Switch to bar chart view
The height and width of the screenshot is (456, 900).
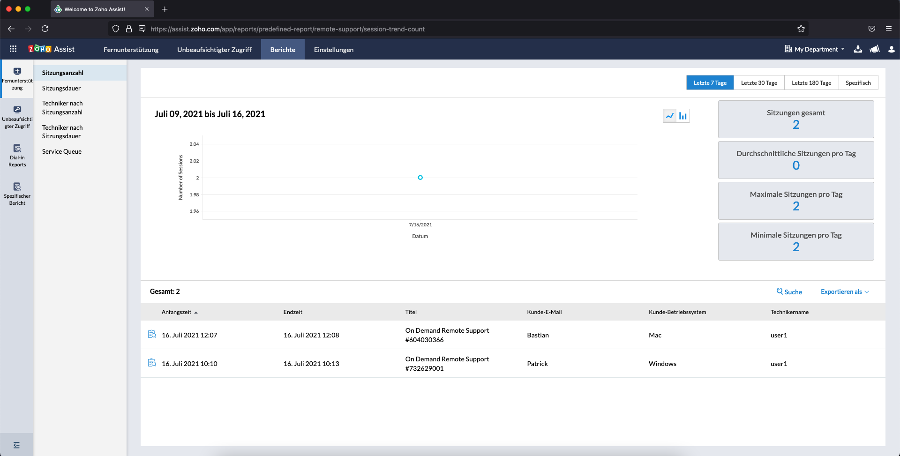(683, 116)
